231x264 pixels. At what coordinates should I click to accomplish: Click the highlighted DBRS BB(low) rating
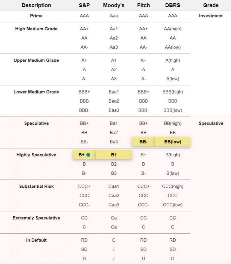point(173,142)
